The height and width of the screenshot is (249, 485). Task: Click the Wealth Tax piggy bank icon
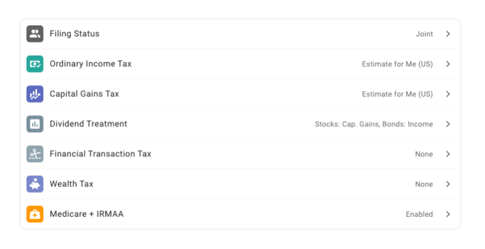[35, 184]
